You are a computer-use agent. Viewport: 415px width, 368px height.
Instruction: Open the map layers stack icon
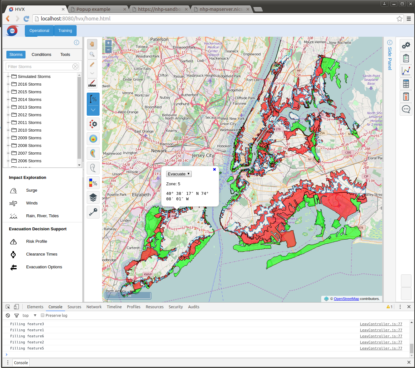pyautogui.click(x=93, y=198)
